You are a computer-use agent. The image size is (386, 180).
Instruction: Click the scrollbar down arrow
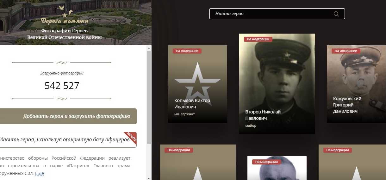click(149, 178)
